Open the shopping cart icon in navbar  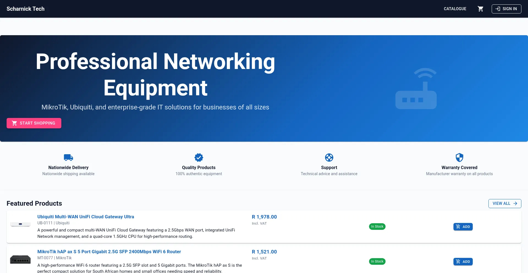(480, 9)
